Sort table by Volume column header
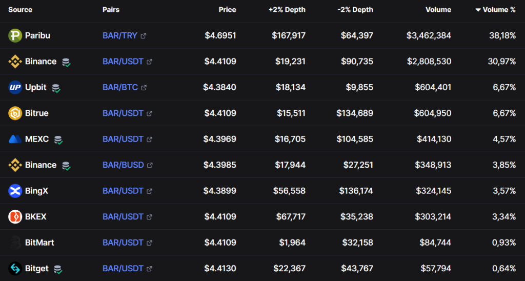Image resolution: width=525 pixels, height=281 pixels. [438, 10]
